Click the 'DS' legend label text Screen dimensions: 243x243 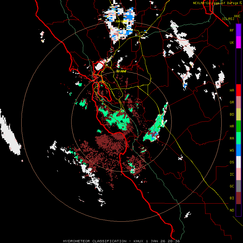232,162
